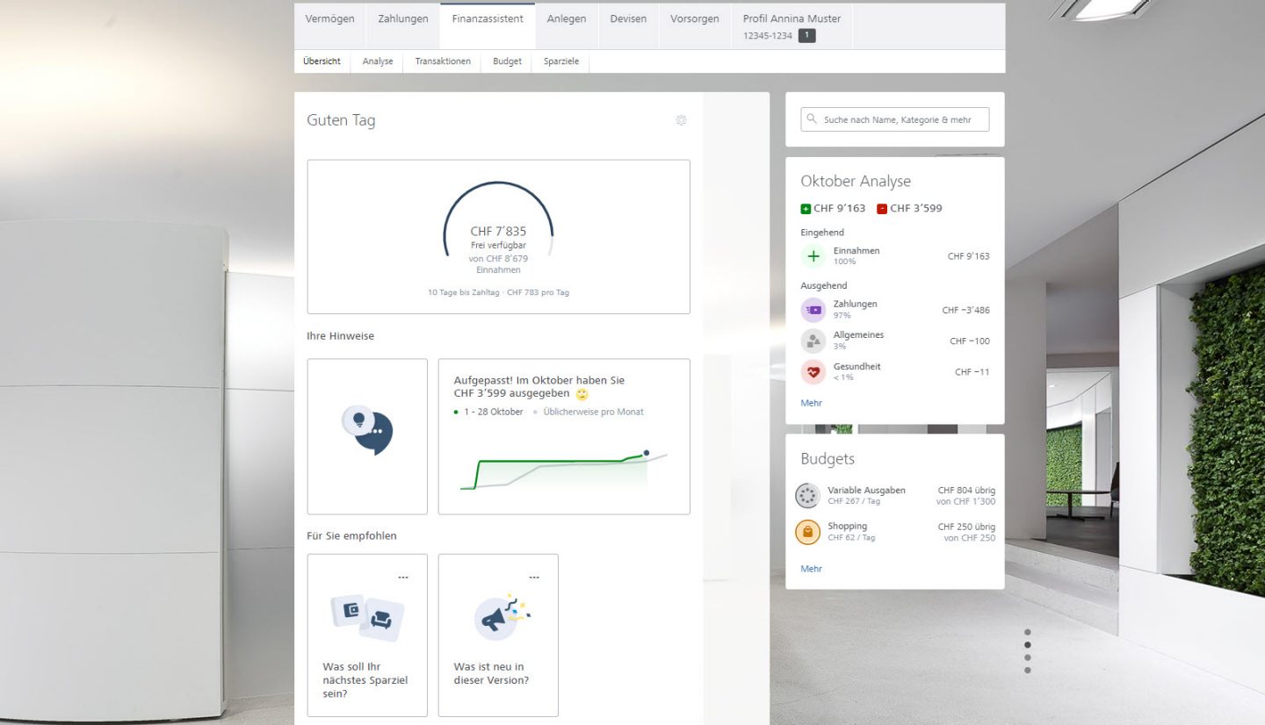Go to the Sparziele sub-tab

click(x=561, y=61)
